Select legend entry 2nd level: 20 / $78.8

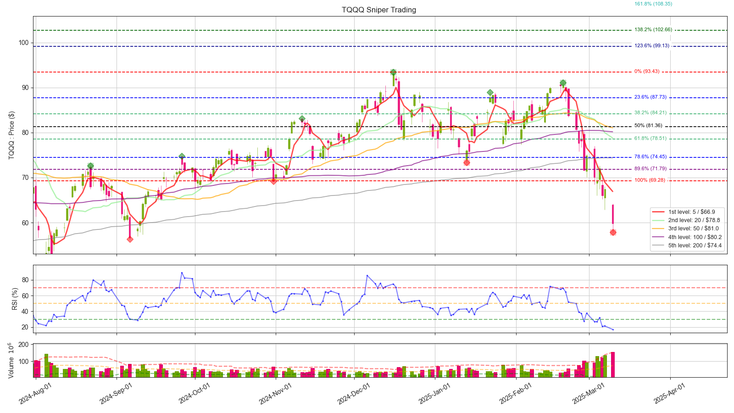[686, 220]
